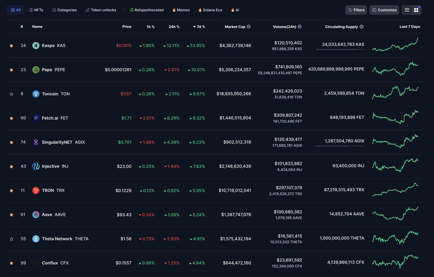Remove Kaspa from watchlist star
The image size is (434, 277).
click(x=11, y=46)
